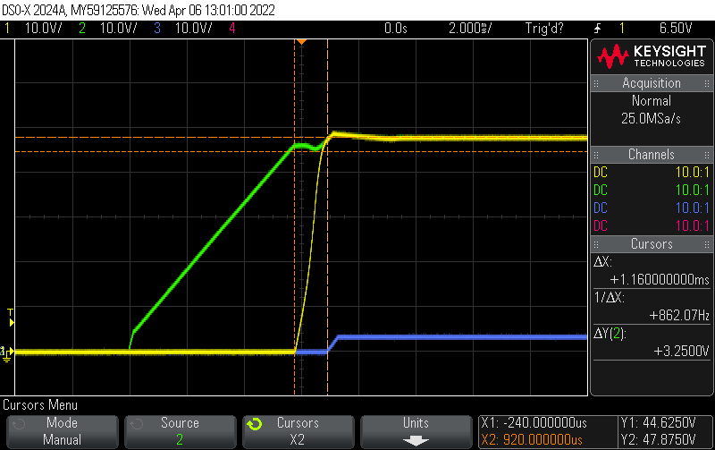Click the Units softkey down arrow
715x450 pixels.
tap(416, 440)
